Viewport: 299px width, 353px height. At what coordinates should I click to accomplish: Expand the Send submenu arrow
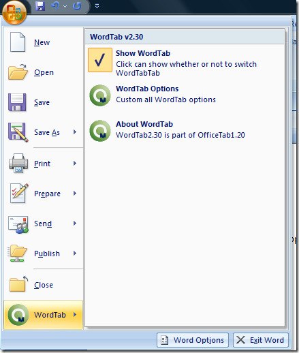[75, 224]
